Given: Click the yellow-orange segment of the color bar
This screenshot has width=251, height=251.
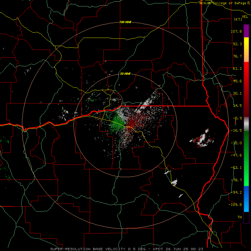Looking at the screenshot, I should click(246, 50).
